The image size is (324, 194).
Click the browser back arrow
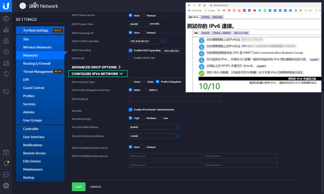tap(189, 5)
